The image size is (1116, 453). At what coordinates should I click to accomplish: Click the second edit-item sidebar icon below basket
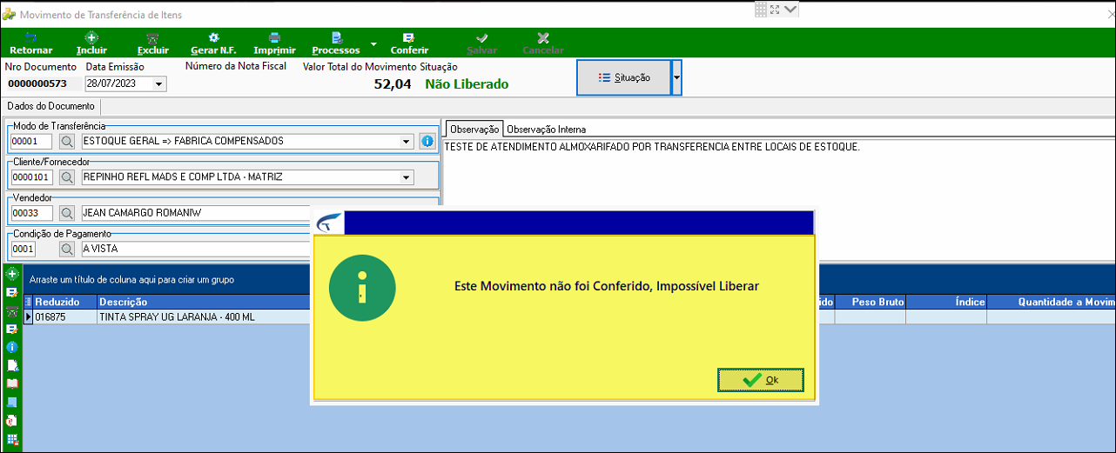tap(12, 329)
